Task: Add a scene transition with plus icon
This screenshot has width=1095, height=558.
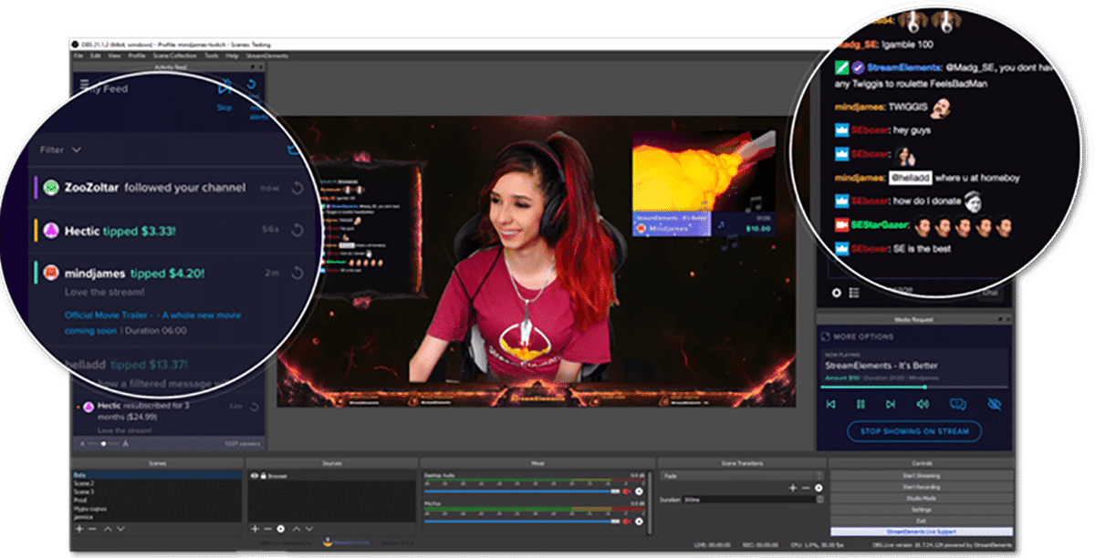Action: 793,488
